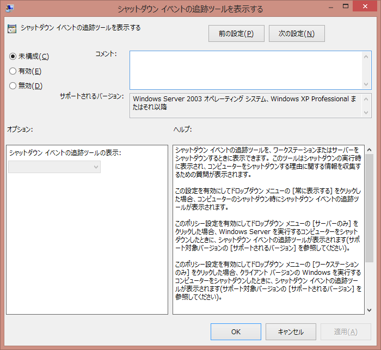Click the Windows Server 2003 supported version text
381x350 pixels.
pyautogui.click(x=244, y=103)
